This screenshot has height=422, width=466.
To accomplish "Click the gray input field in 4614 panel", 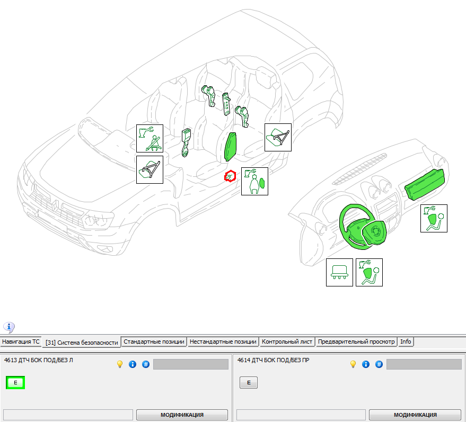I will pyautogui.click(x=424, y=364).
